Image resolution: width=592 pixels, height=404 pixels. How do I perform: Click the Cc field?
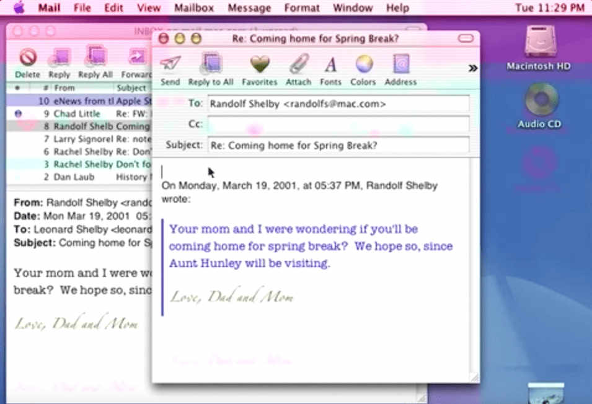point(338,124)
